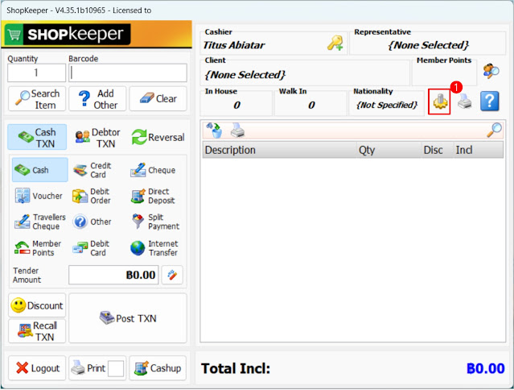Open the blue help question mark

pos(489,101)
